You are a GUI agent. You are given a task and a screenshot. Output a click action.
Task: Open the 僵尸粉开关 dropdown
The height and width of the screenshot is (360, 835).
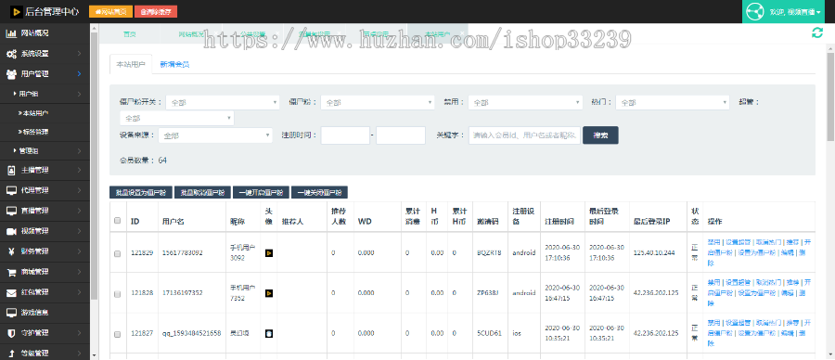[223, 102]
